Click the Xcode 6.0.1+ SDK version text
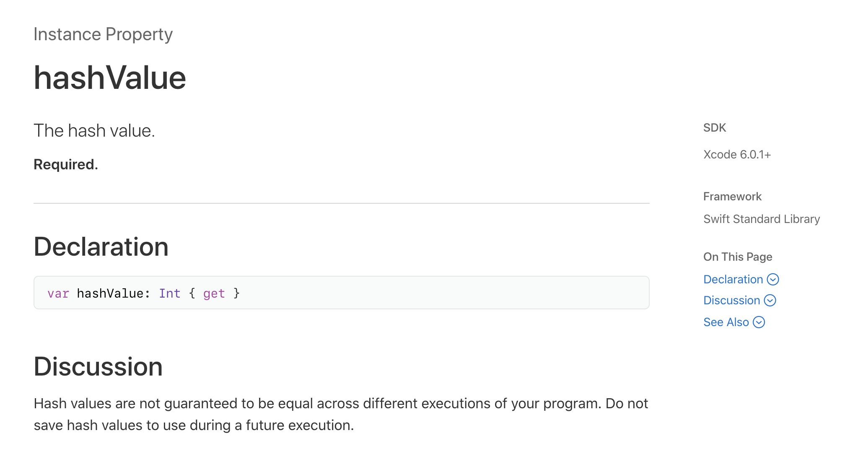Image resolution: width=845 pixels, height=451 pixels. [737, 155]
